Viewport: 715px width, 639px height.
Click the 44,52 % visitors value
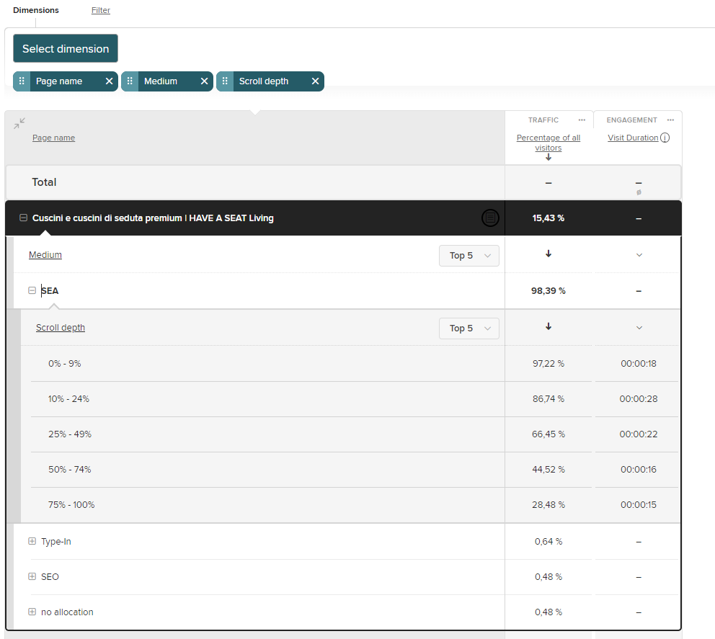point(548,470)
